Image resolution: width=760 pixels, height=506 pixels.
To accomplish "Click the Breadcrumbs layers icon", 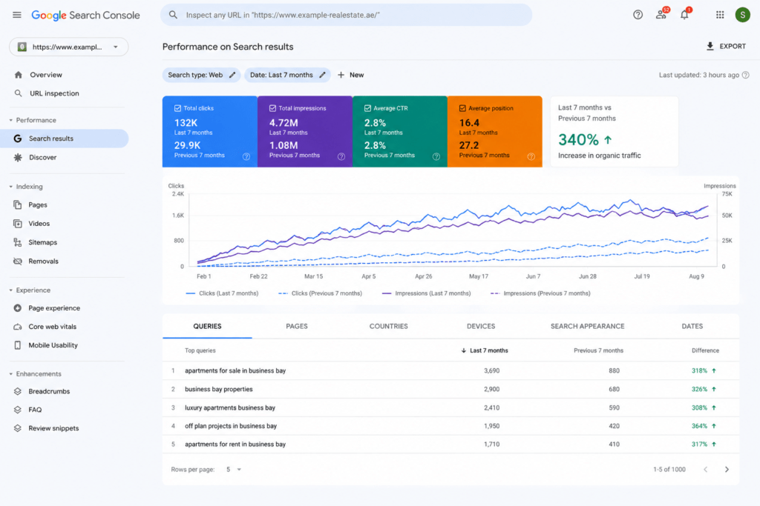I will point(18,391).
